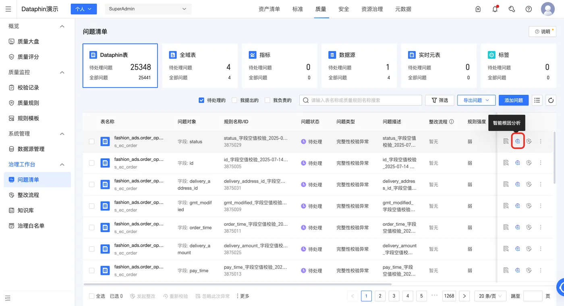This screenshot has width=564, height=306.
Task: Uncheck the 待处理的 filter checkbox
Action: pos(201,100)
